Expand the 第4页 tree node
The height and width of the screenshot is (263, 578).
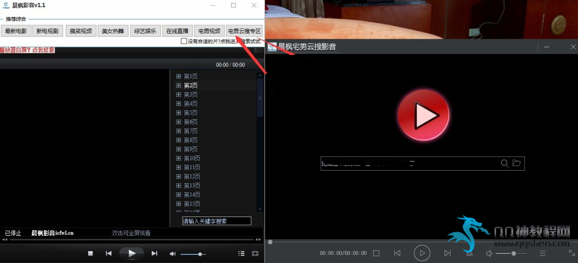(x=179, y=103)
